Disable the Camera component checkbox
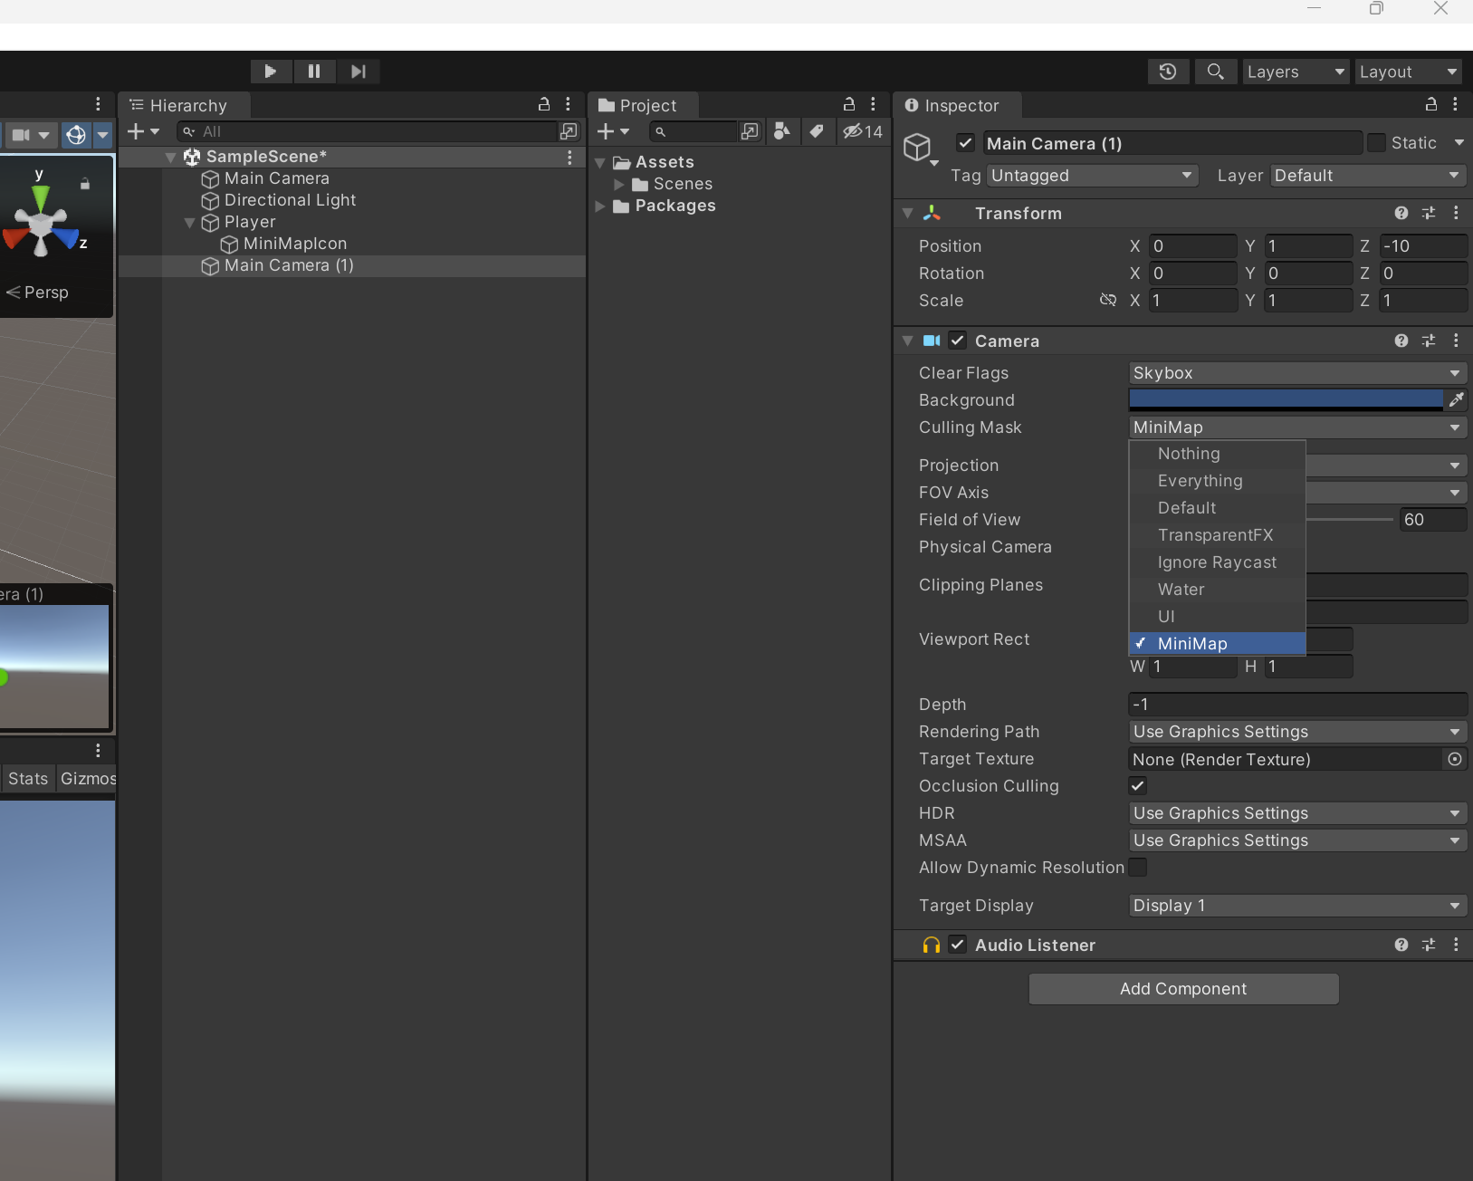1473x1181 pixels. coord(958,341)
